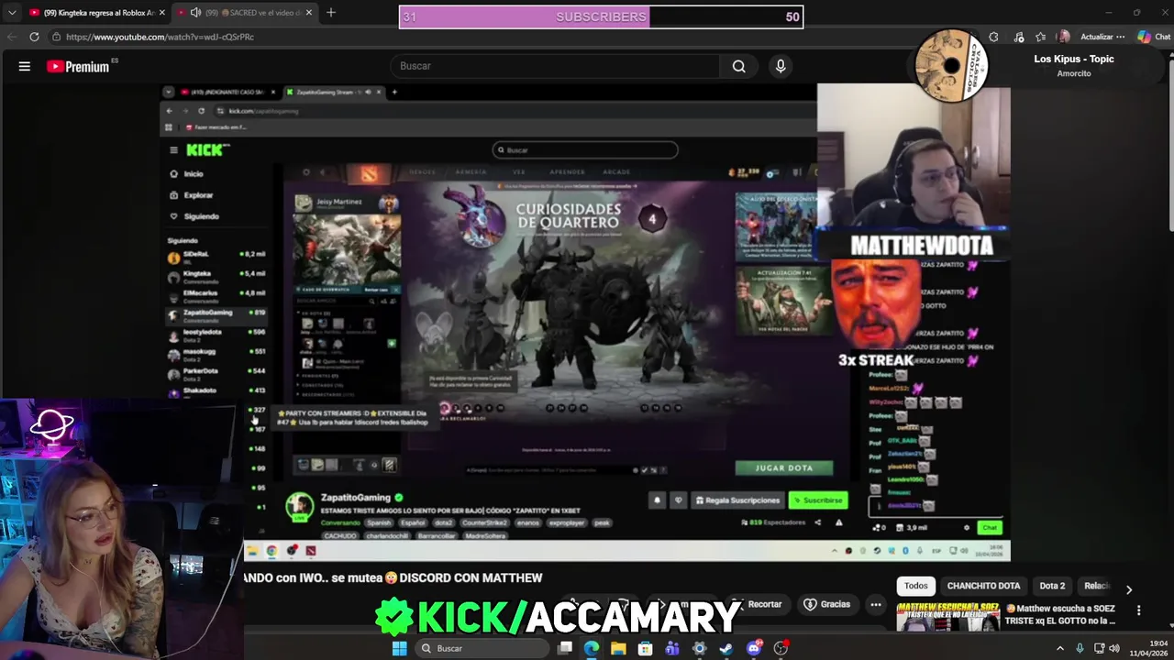Screen dimensions: 1174x660
Task: Open the media control icon in Edge toolbar
Action: point(1018,37)
